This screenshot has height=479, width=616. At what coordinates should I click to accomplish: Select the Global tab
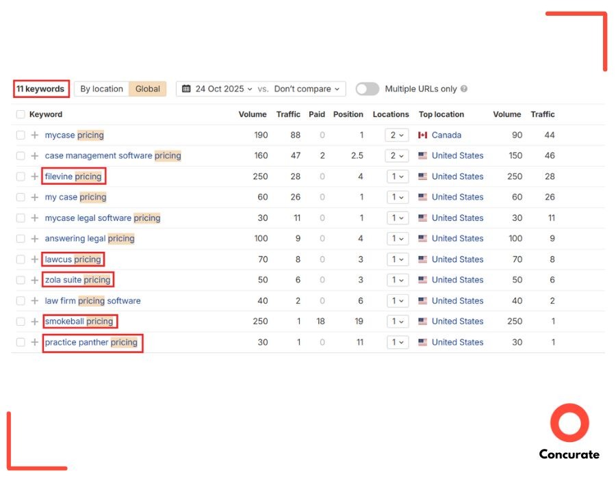pos(147,89)
